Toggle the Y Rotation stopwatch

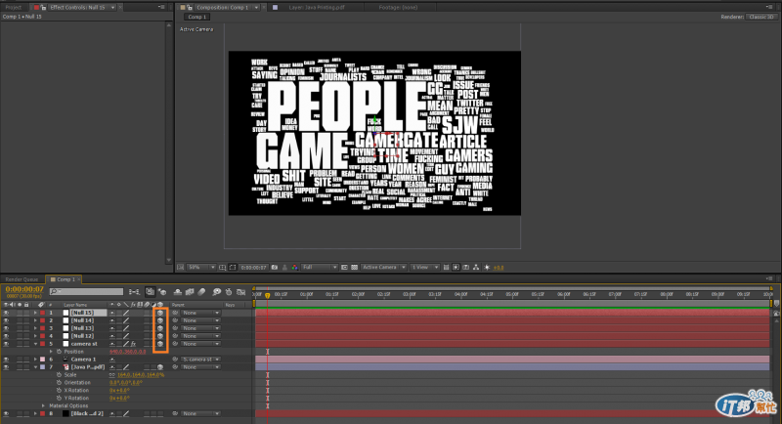coord(59,398)
